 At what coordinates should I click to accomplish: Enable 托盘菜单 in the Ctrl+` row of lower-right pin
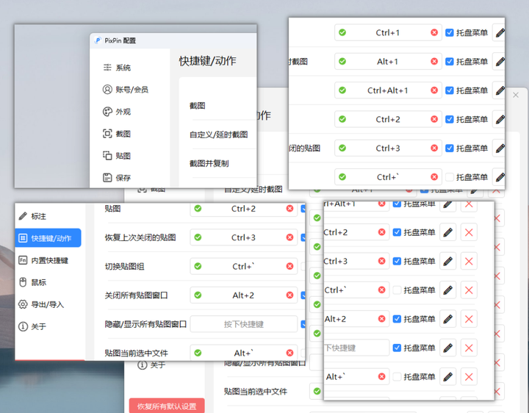[x=397, y=290]
